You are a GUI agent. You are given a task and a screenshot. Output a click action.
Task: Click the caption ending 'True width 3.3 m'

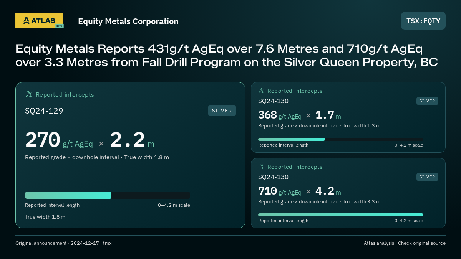pyautogui.click(x=319, y=202)
